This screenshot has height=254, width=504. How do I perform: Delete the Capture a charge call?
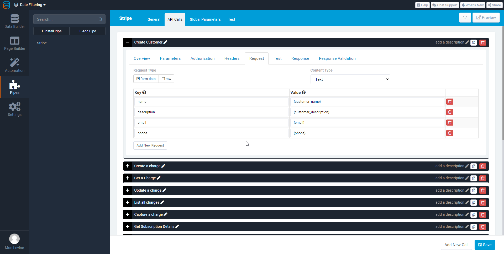[x=483, y=215]
